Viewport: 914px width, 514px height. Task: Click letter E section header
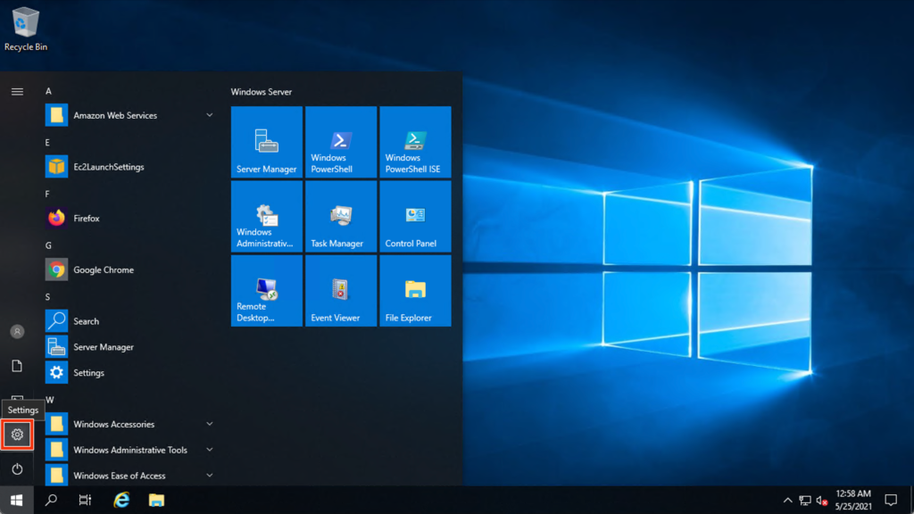(x=48, y=143)
